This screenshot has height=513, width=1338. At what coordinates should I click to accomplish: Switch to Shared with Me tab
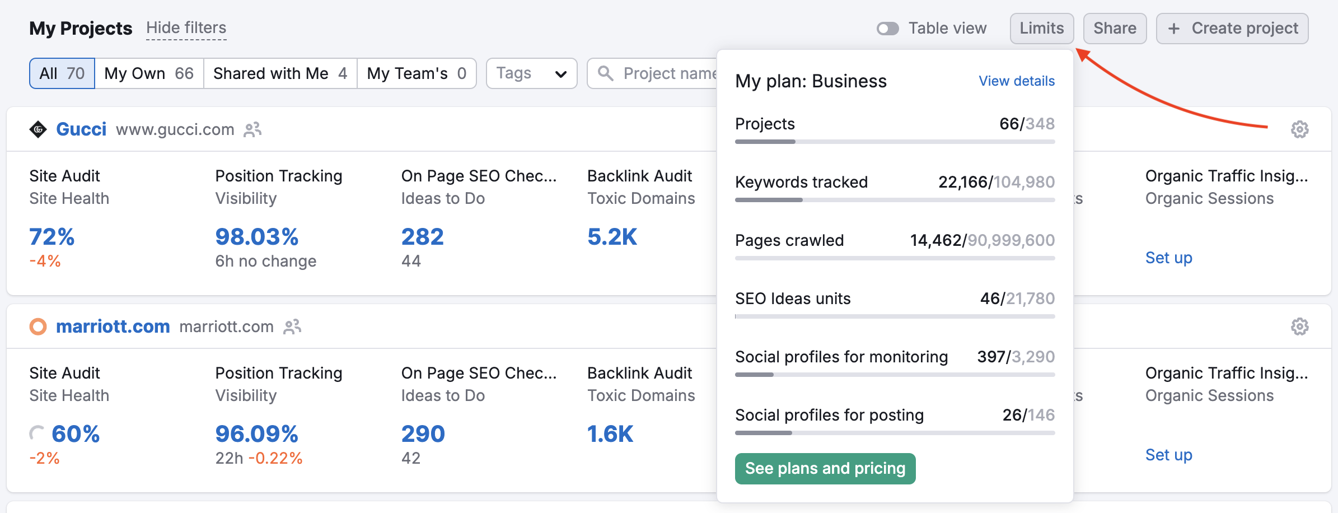280,73
